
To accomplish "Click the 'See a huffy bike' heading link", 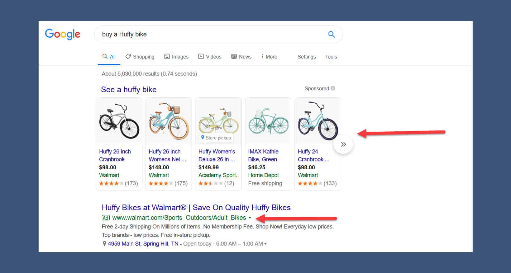I will (x=129, y=90).
